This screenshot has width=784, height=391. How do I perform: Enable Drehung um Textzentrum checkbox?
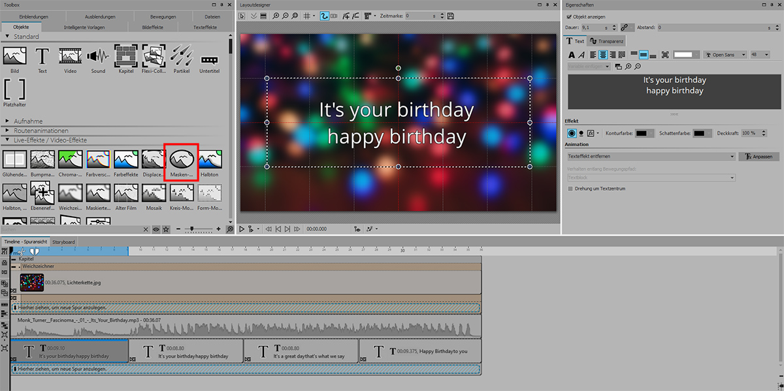point(571,189)
